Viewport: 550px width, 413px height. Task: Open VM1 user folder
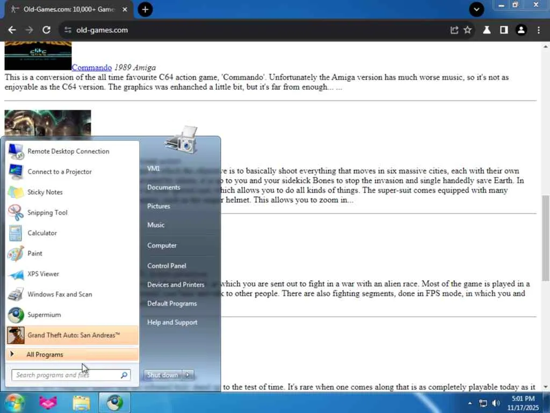pyautogui.click(x=153, y=168)
